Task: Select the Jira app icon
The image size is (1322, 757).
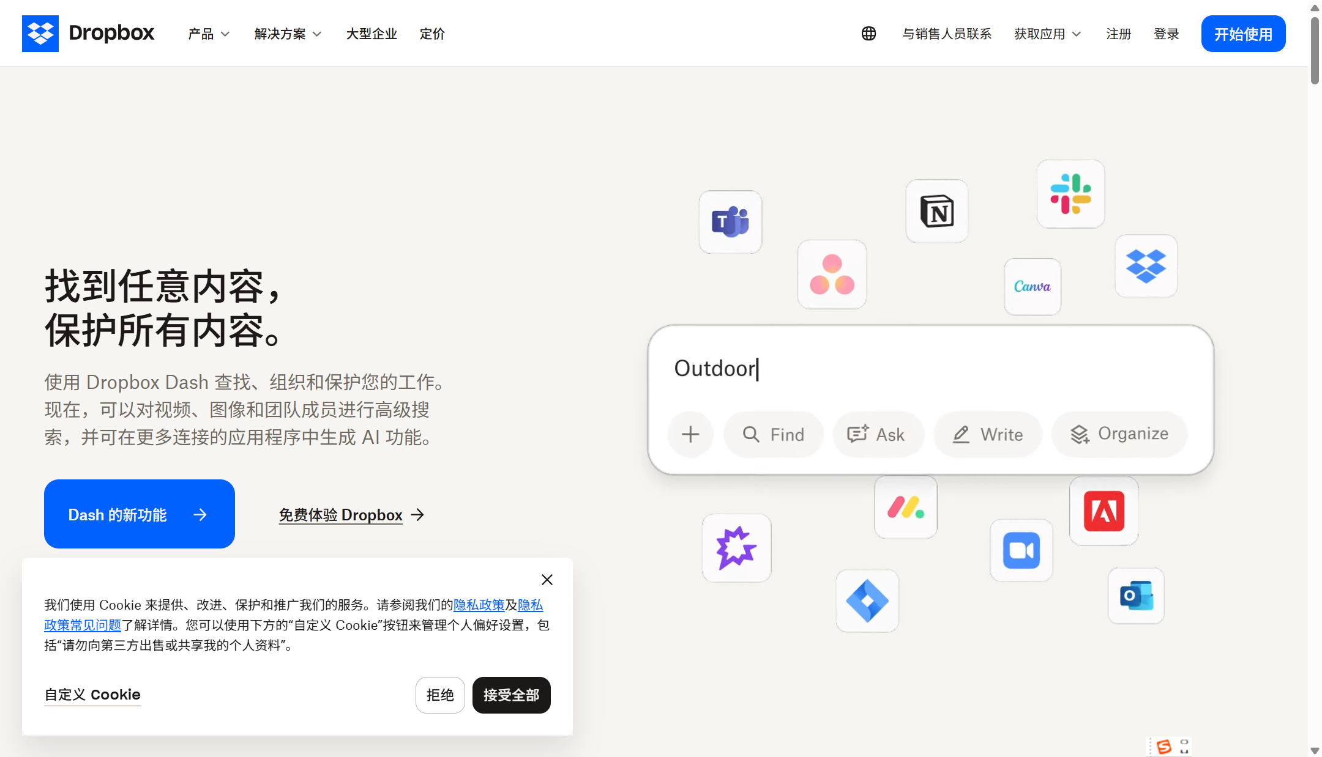Action: tap(867, 601)
